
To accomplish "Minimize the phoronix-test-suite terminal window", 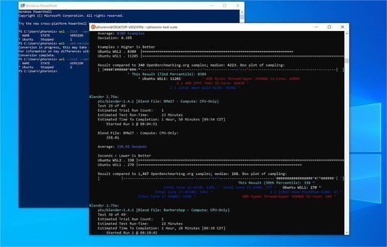I will pos(317,27).
